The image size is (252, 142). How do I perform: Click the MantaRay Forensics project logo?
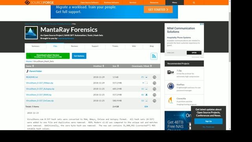pyautogui.click(x=31, y=33)
